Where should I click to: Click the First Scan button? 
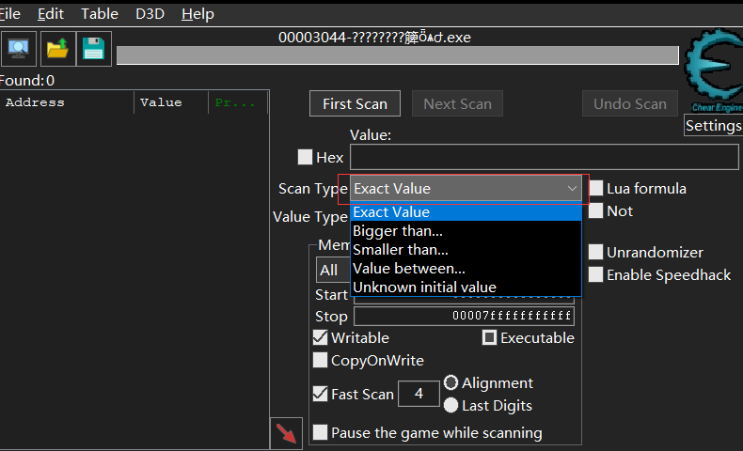click(x=355, y=103)
